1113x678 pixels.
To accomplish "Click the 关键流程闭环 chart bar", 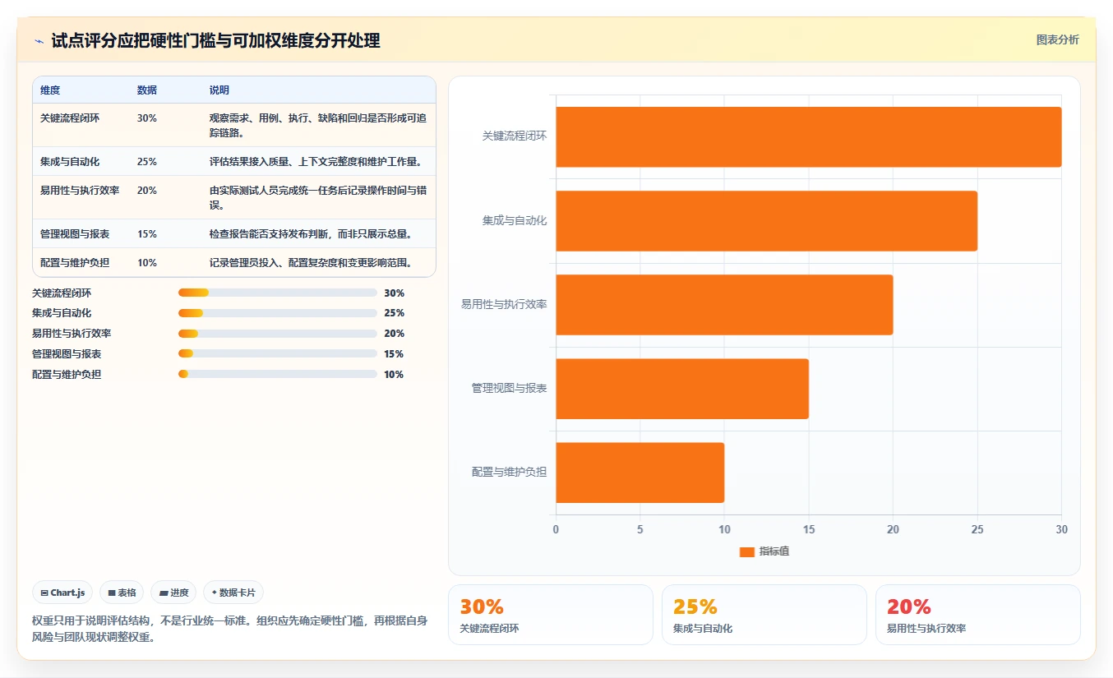I will (x=809, y=136).
